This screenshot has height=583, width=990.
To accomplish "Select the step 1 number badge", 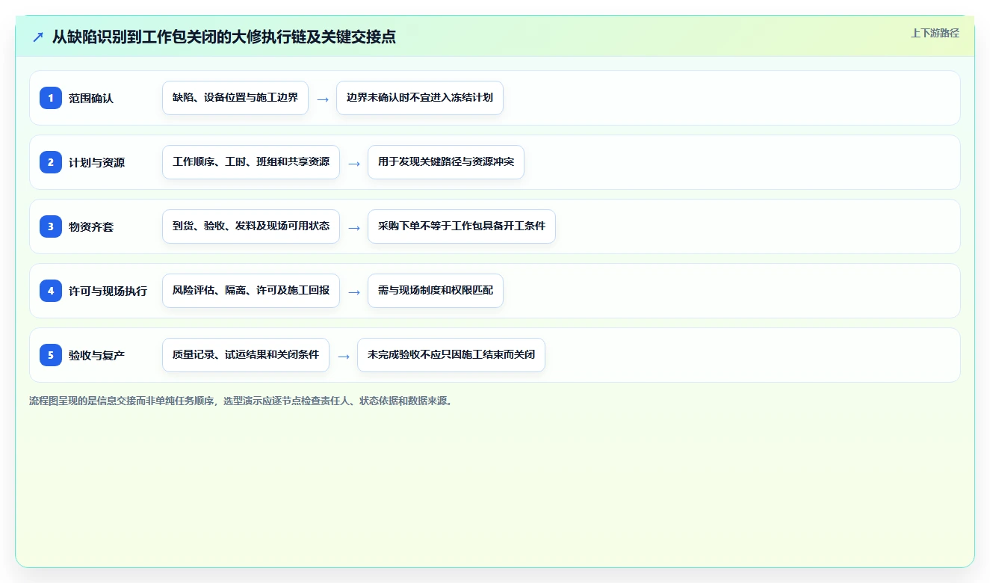I will tap(51, 98).
